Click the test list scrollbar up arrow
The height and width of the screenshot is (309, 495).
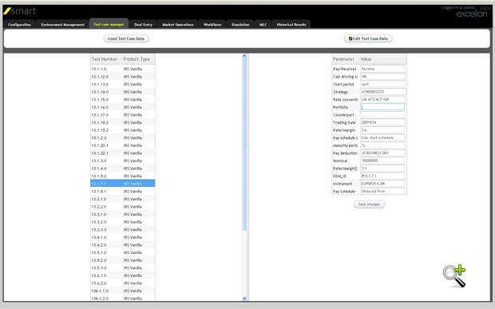(x=244, y=56)
